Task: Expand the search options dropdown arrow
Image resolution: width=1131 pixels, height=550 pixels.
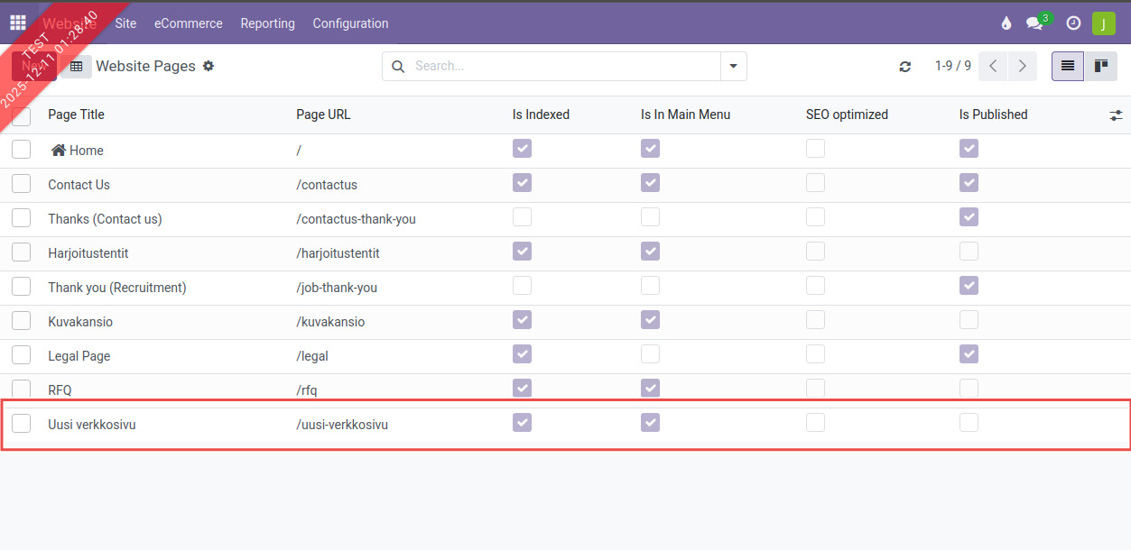Action: (x=733, y=66)
